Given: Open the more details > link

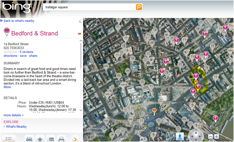Looking at the screenshot, I should click(x=14, y=115).
